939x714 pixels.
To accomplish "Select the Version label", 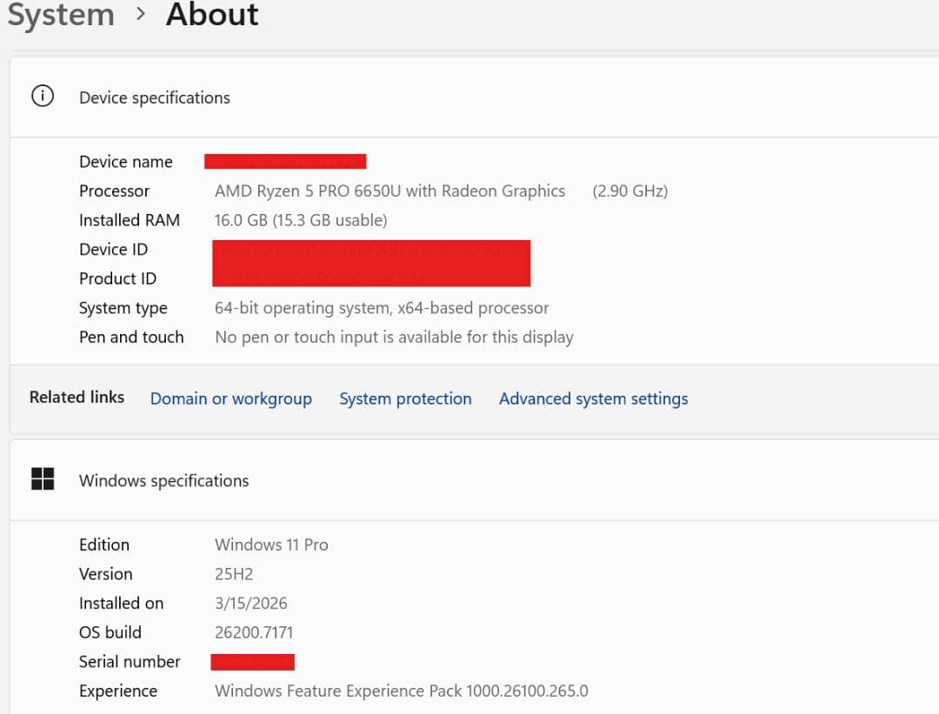I will tap(105, 574).
